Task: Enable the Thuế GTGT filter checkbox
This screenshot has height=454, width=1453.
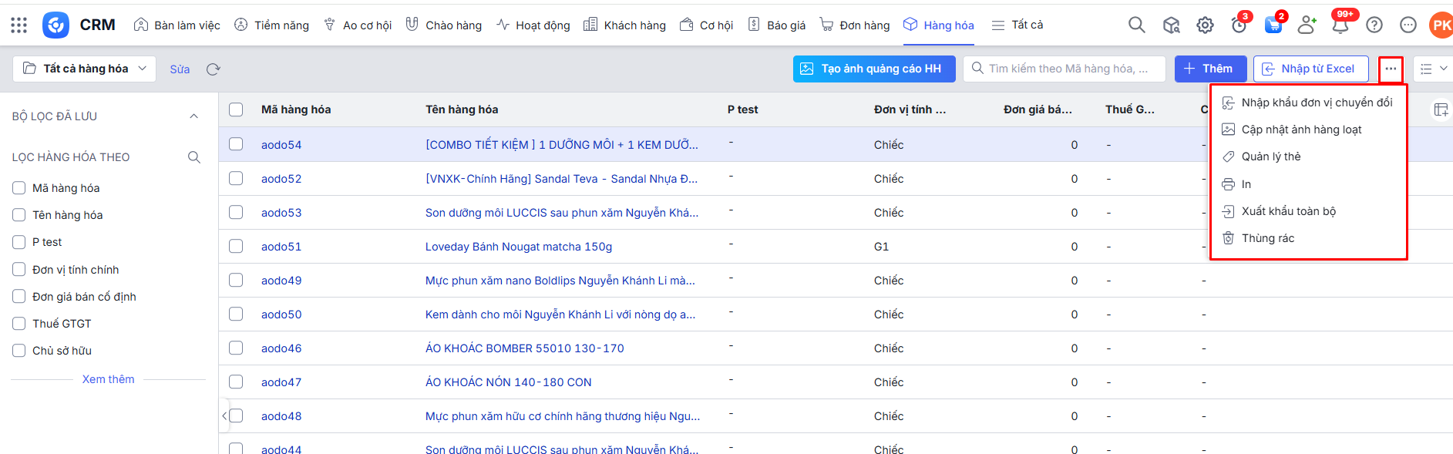Action: coord(19,324)
